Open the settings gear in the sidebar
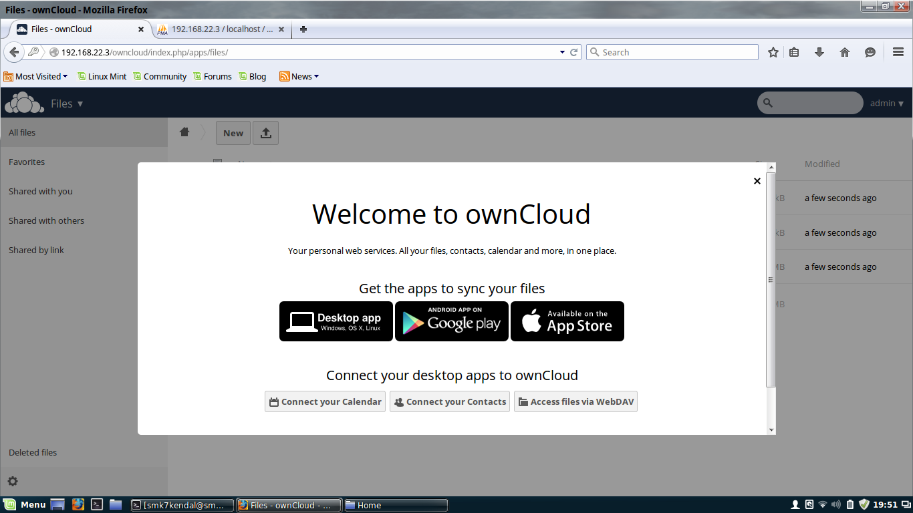The image size is (913, 513). coord(14,481)
